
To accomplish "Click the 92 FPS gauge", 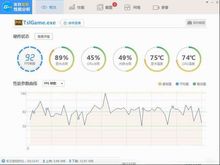I will point(30,59).
